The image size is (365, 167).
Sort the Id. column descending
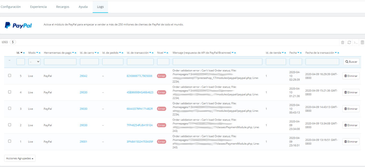pyautogui.click(x=21, y=53)
